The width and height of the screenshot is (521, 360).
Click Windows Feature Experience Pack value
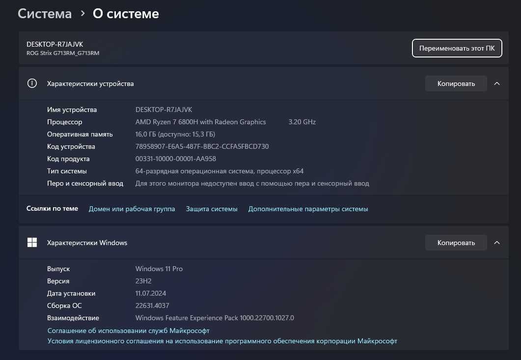pos(215,318)
